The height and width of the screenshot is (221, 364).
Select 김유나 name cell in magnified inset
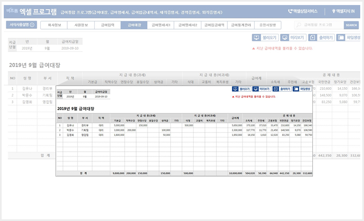click(x=70, y=125)
